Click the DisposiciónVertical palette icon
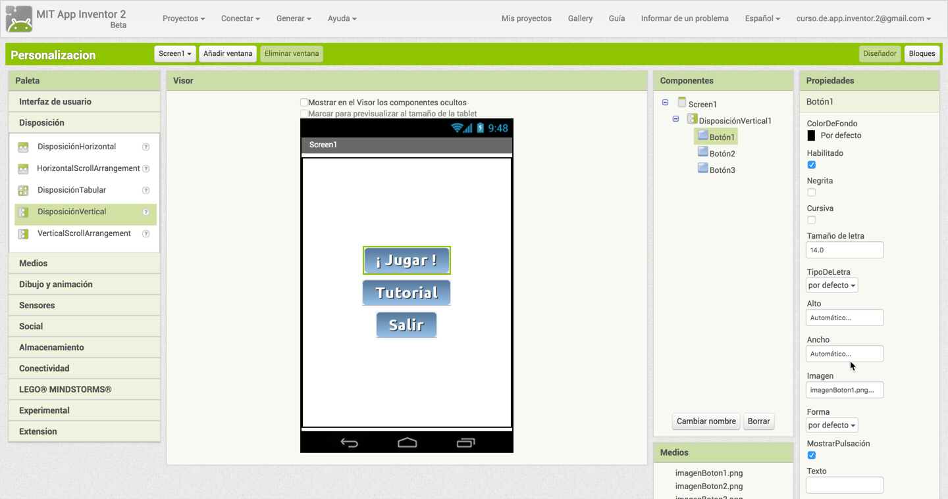948x499 pixels. point(23,212)
